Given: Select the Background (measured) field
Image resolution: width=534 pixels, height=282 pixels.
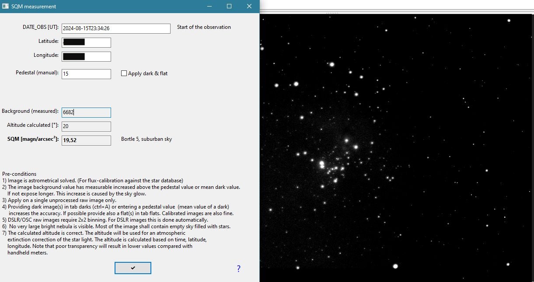Looking at the screenshot, I should pyautogui.click(x=86, y=112).
